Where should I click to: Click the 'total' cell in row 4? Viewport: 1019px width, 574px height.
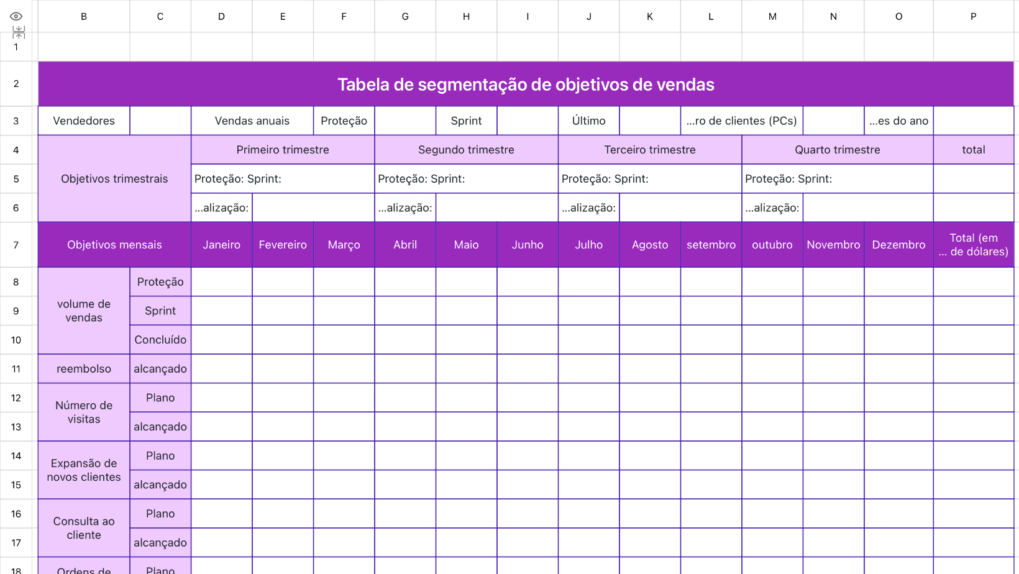point(974,150)
